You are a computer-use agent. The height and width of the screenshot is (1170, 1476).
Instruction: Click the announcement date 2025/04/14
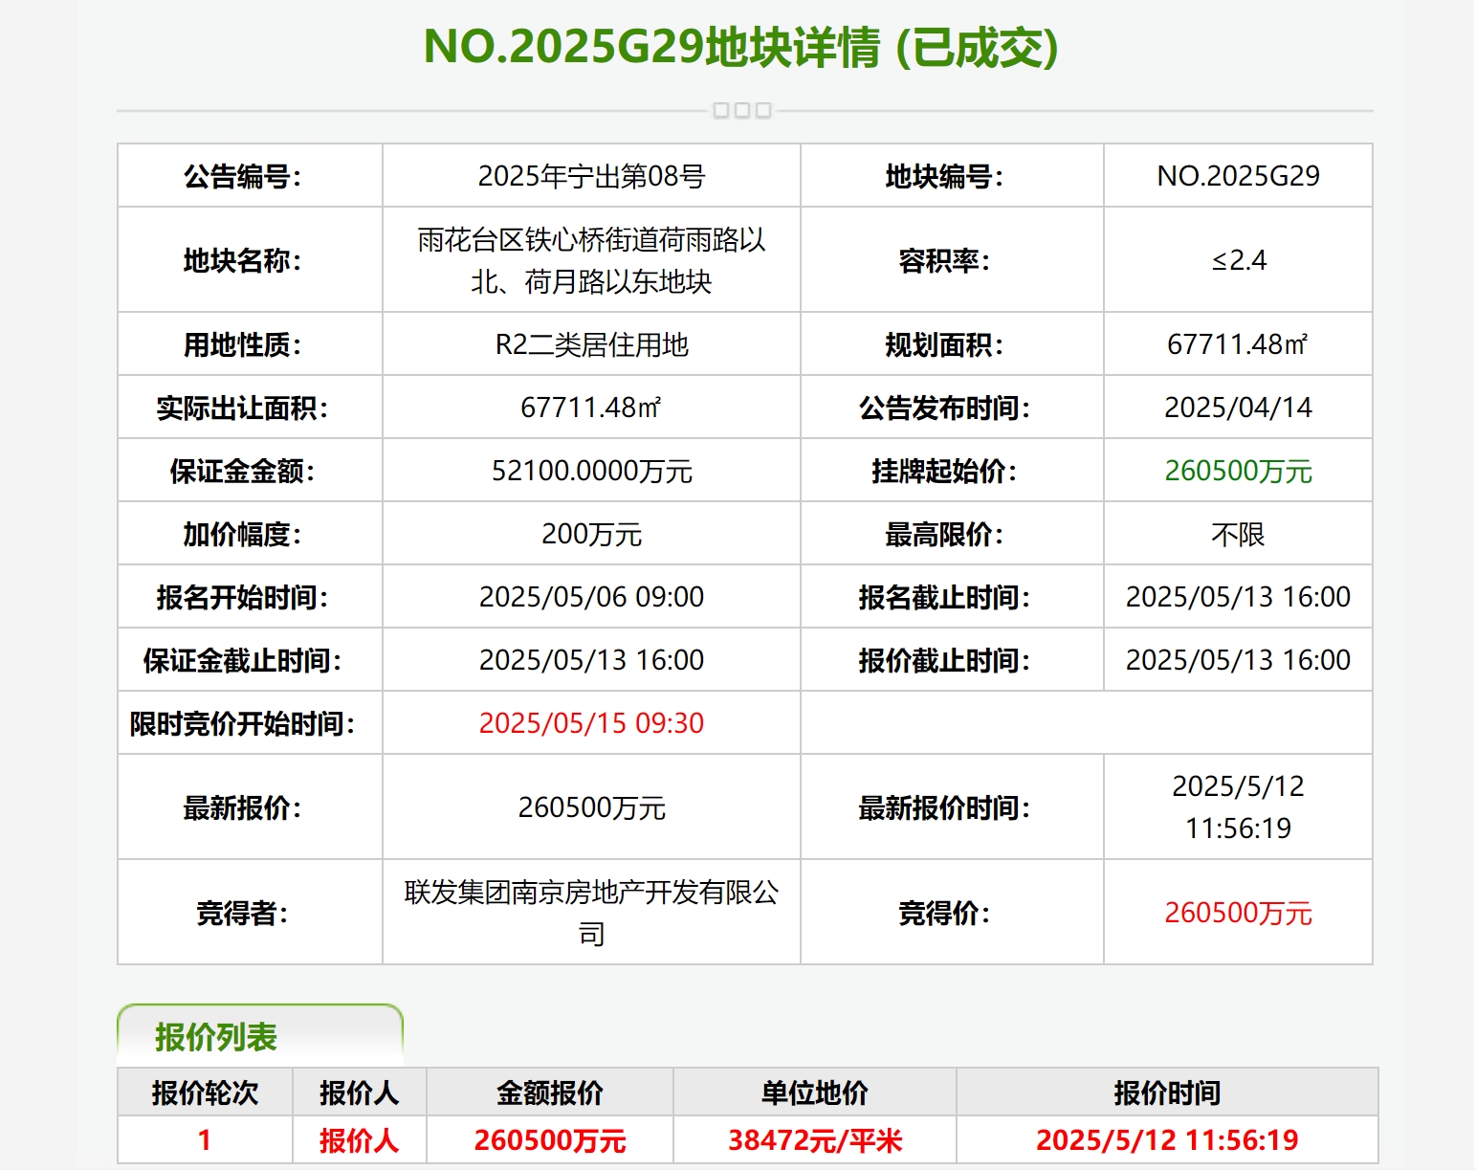pos(1238,408)
